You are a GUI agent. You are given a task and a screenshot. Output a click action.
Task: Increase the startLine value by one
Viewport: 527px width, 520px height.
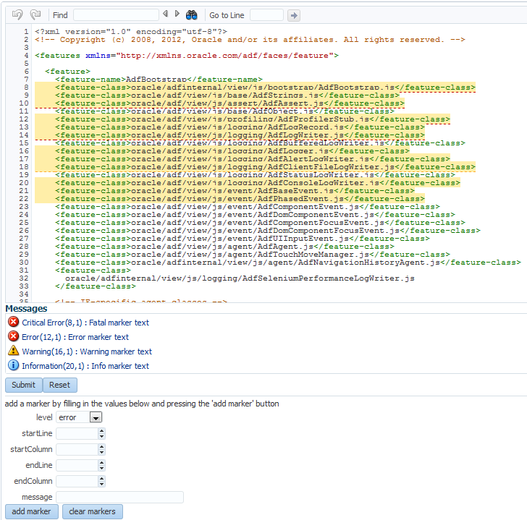(x=101, y=431)
